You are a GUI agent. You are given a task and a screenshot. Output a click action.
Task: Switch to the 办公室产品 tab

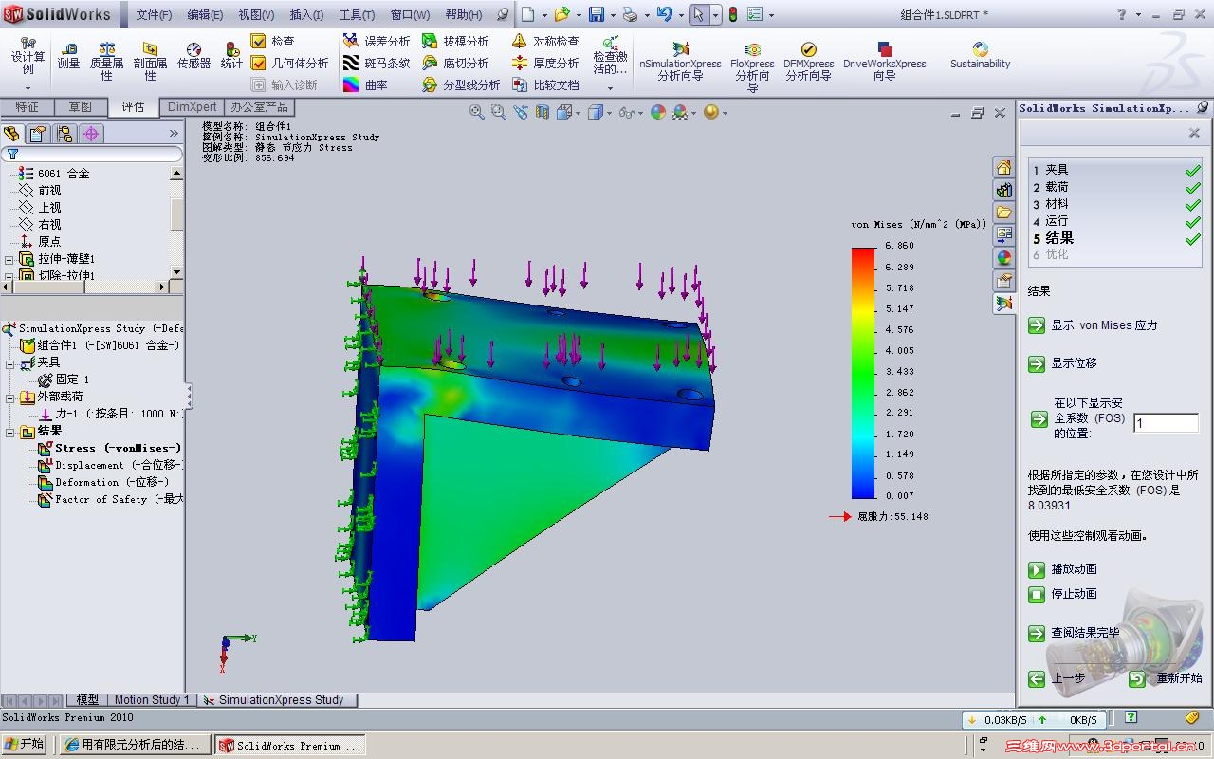pos(259,107)
